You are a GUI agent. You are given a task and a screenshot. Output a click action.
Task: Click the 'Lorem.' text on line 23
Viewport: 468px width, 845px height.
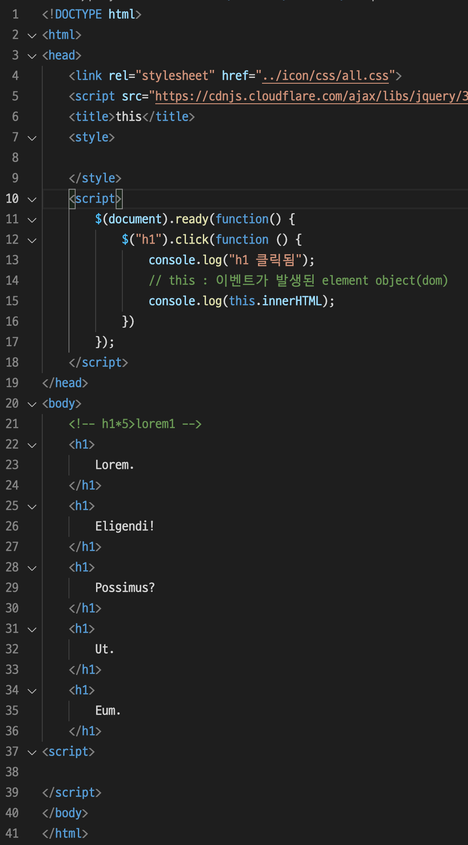click(x=115, y=465)
